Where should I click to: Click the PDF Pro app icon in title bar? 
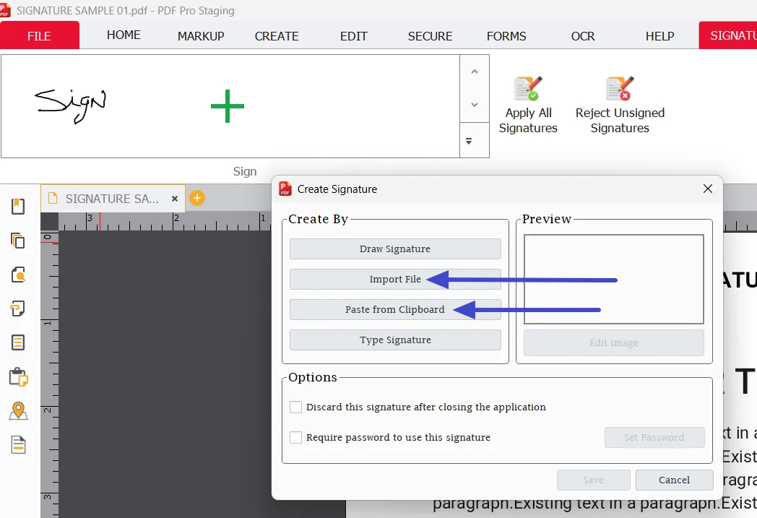click(x=5, y=10)
